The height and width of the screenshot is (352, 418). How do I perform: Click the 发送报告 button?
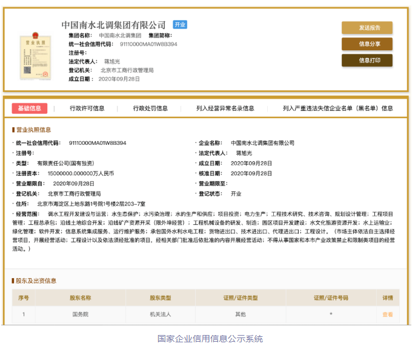click(x=367, y=28)
